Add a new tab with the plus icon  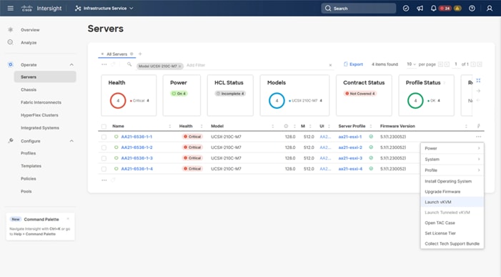click(x=140, y=54)
